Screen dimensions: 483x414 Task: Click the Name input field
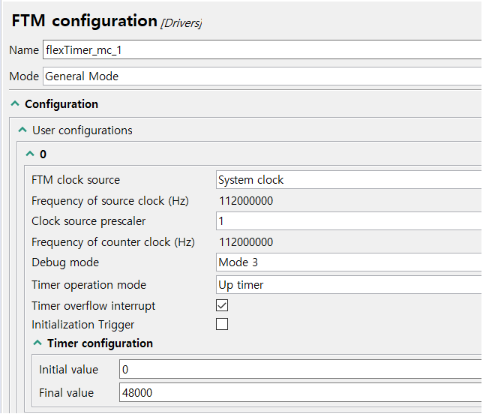click(x=262, y=49)
